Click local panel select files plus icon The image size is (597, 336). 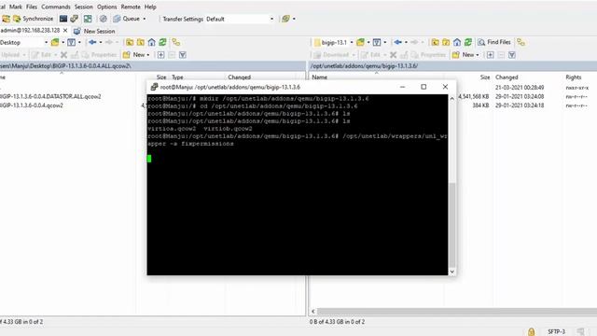161,55
